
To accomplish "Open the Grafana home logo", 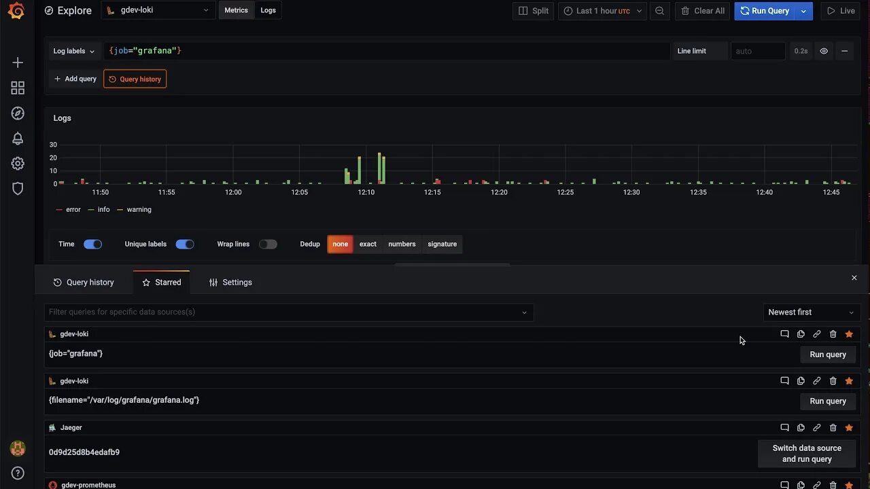I will [x=17, y=11].
